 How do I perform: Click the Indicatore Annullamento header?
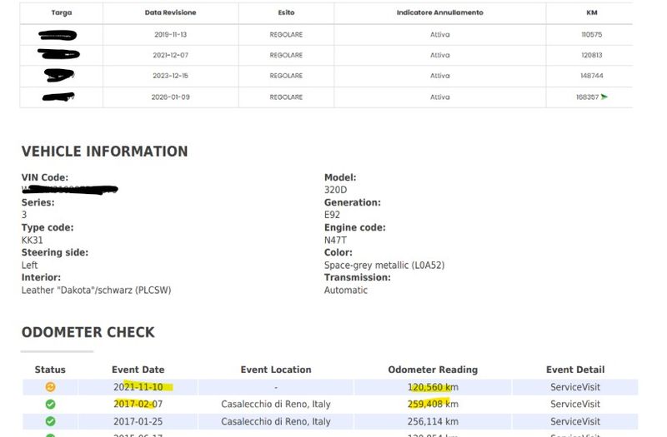[x=440, y=12]
